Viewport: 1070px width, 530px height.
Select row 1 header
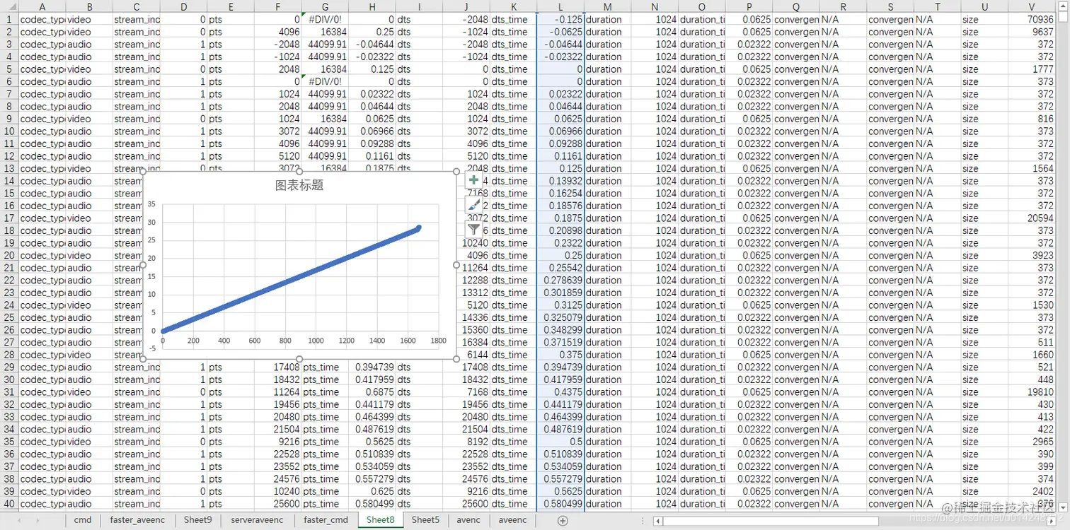[9, 19]
